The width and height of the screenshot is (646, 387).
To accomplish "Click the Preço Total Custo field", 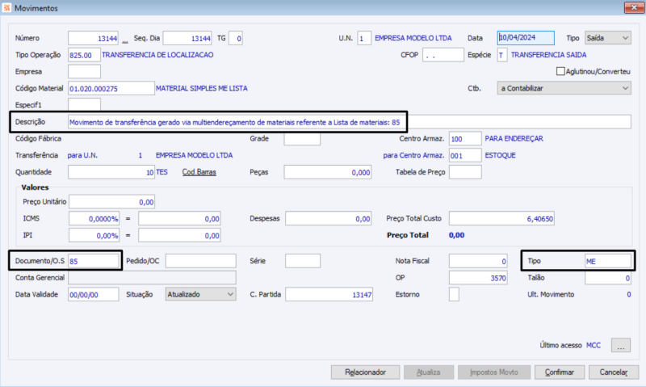I will [501, 218].
